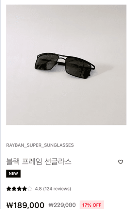Click the ₩189,000 sale price
The image size is (132, 209).
click(x=25, y=205)
